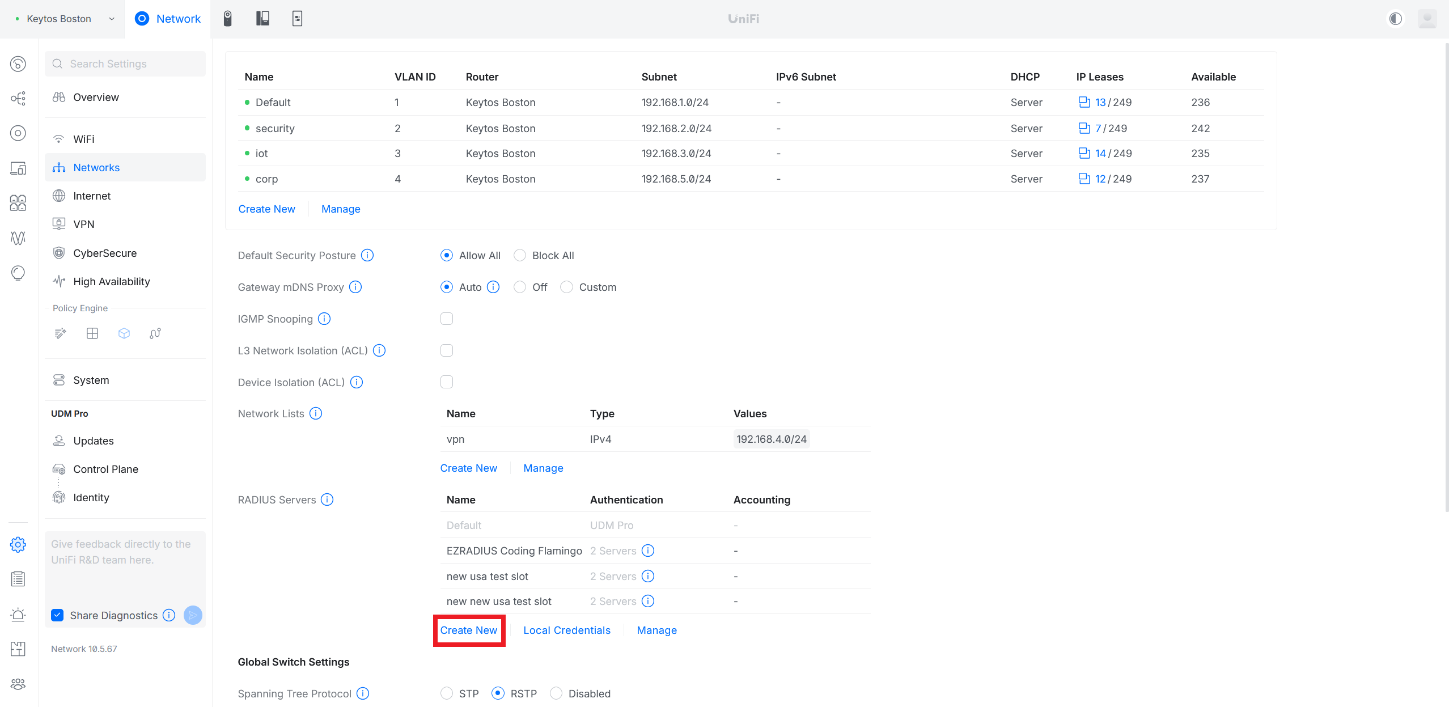Show info for Default Security Posture

[x=367, y=255]
